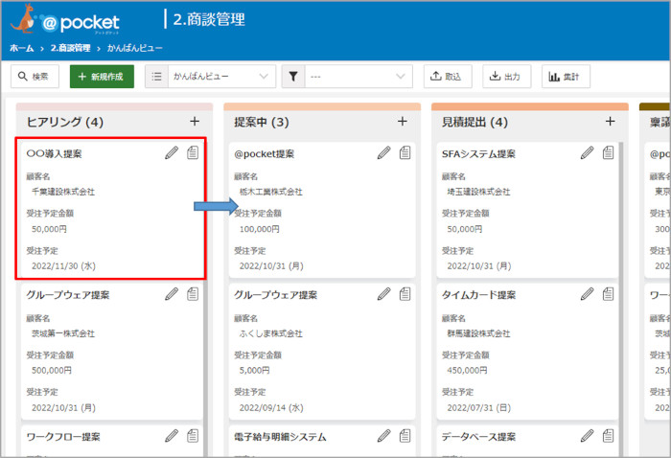
Task: Click the 取込 import button
Action: (448, 77)
